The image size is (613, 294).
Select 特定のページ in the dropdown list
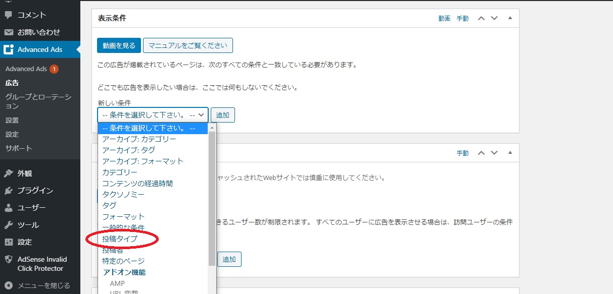tap(123, 261)
